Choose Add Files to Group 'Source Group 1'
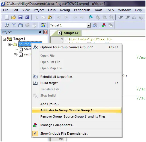Screen dimensions: 146x142 (x=77, y=110)
